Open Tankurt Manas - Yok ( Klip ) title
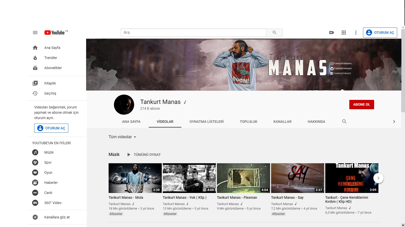Viewport: 405px width, 227px height. [x=185, y=197]
